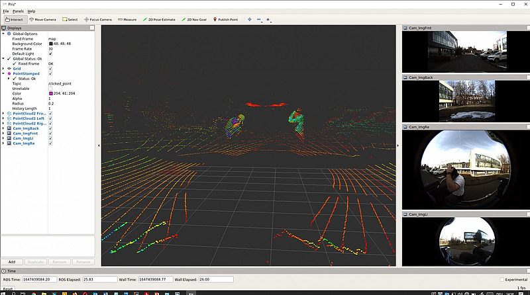The width and height of the screenshot is (530, 295).
Task: Click the Cam_ImgLi display icon
Action: tap(9, 138)
